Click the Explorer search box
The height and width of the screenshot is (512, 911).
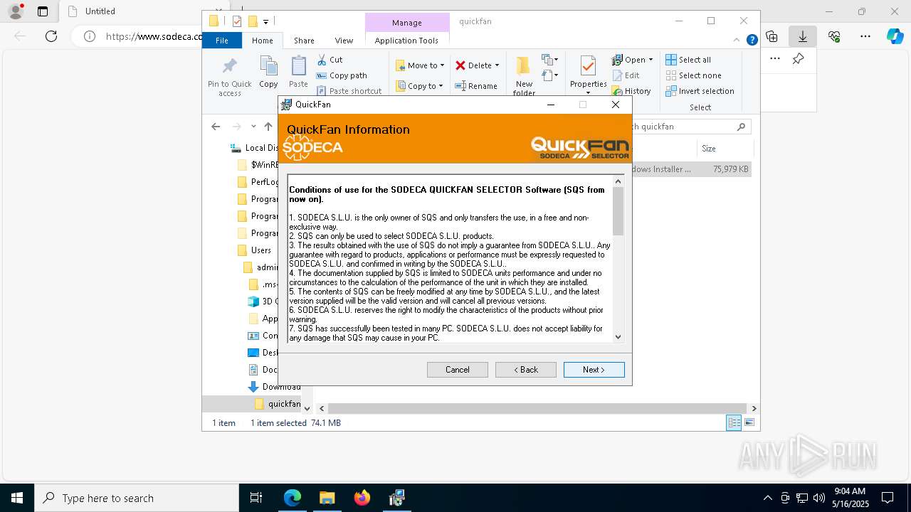[690, 127]
